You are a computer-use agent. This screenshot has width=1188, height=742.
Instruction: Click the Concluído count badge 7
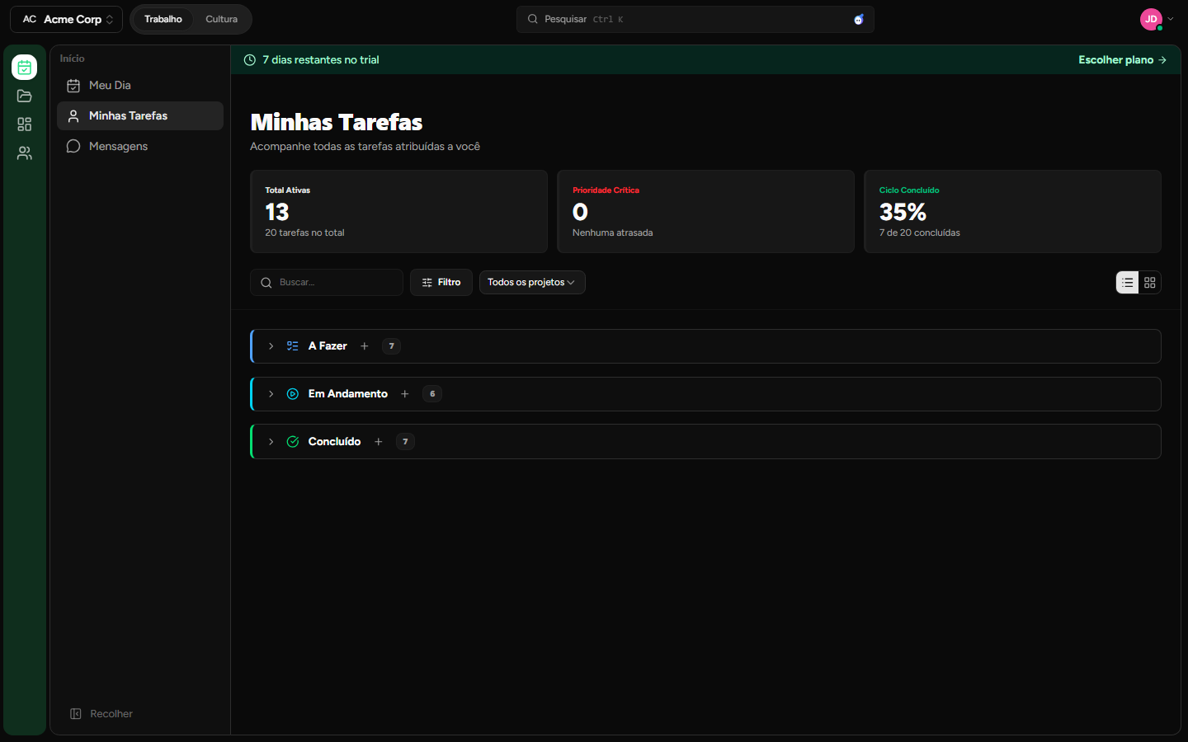click(x=405, y=442)
